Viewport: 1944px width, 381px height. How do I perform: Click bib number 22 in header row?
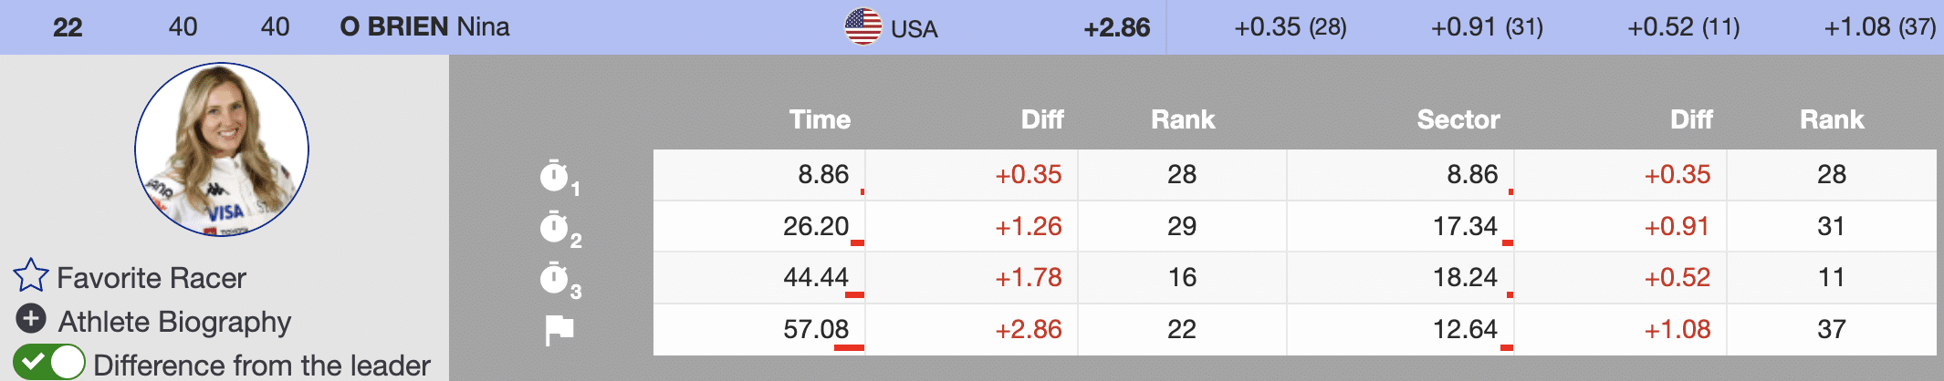click(x=68, y=27)
